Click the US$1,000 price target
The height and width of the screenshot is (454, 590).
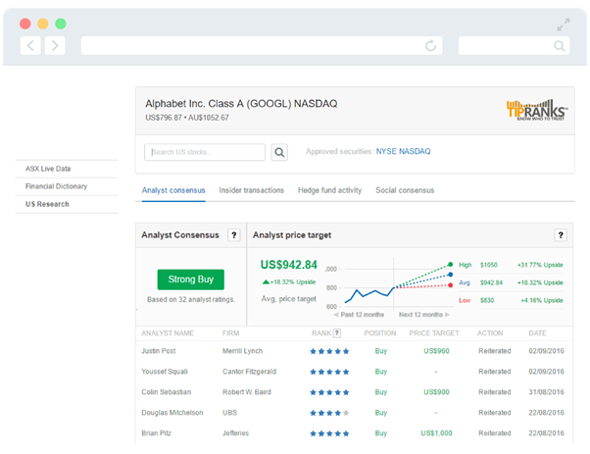point(436,433)
